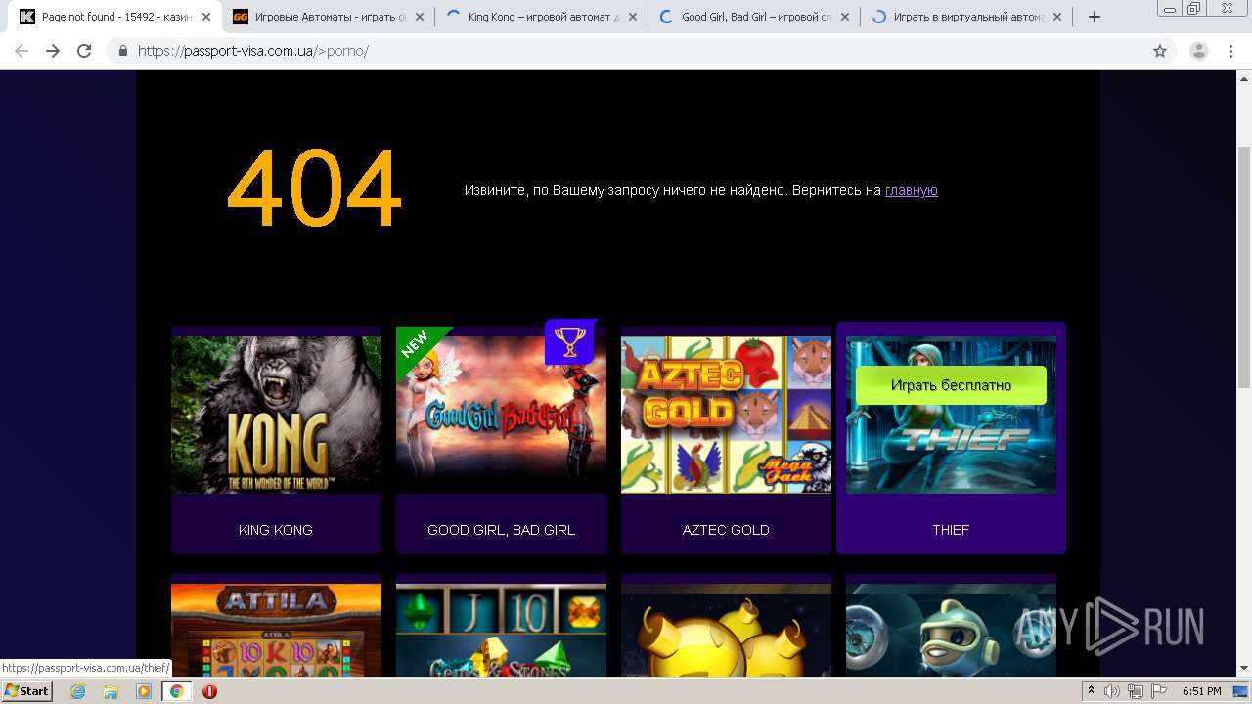Image resolution: width=1252 pixels, height=704 pixels.
Task: Click the address bar URL field
Action: tap(641, 51)
